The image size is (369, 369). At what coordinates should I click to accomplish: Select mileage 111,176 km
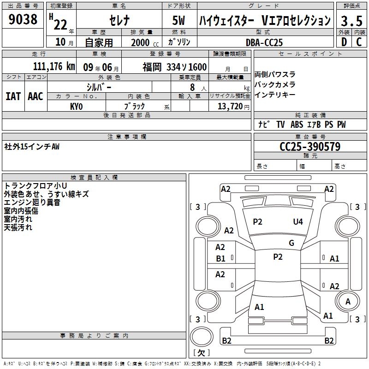point(54,66)
